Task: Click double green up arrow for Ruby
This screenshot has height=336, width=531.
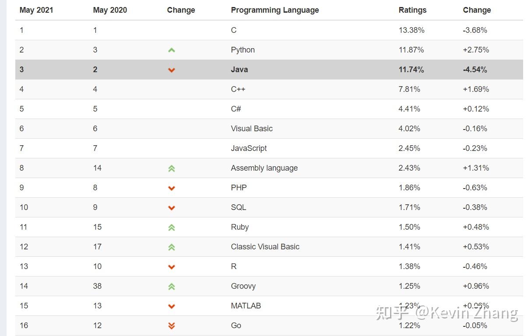Action: click(x=172, y=227)
